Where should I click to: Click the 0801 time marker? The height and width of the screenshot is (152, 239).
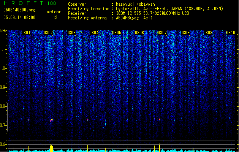(26, 33)
